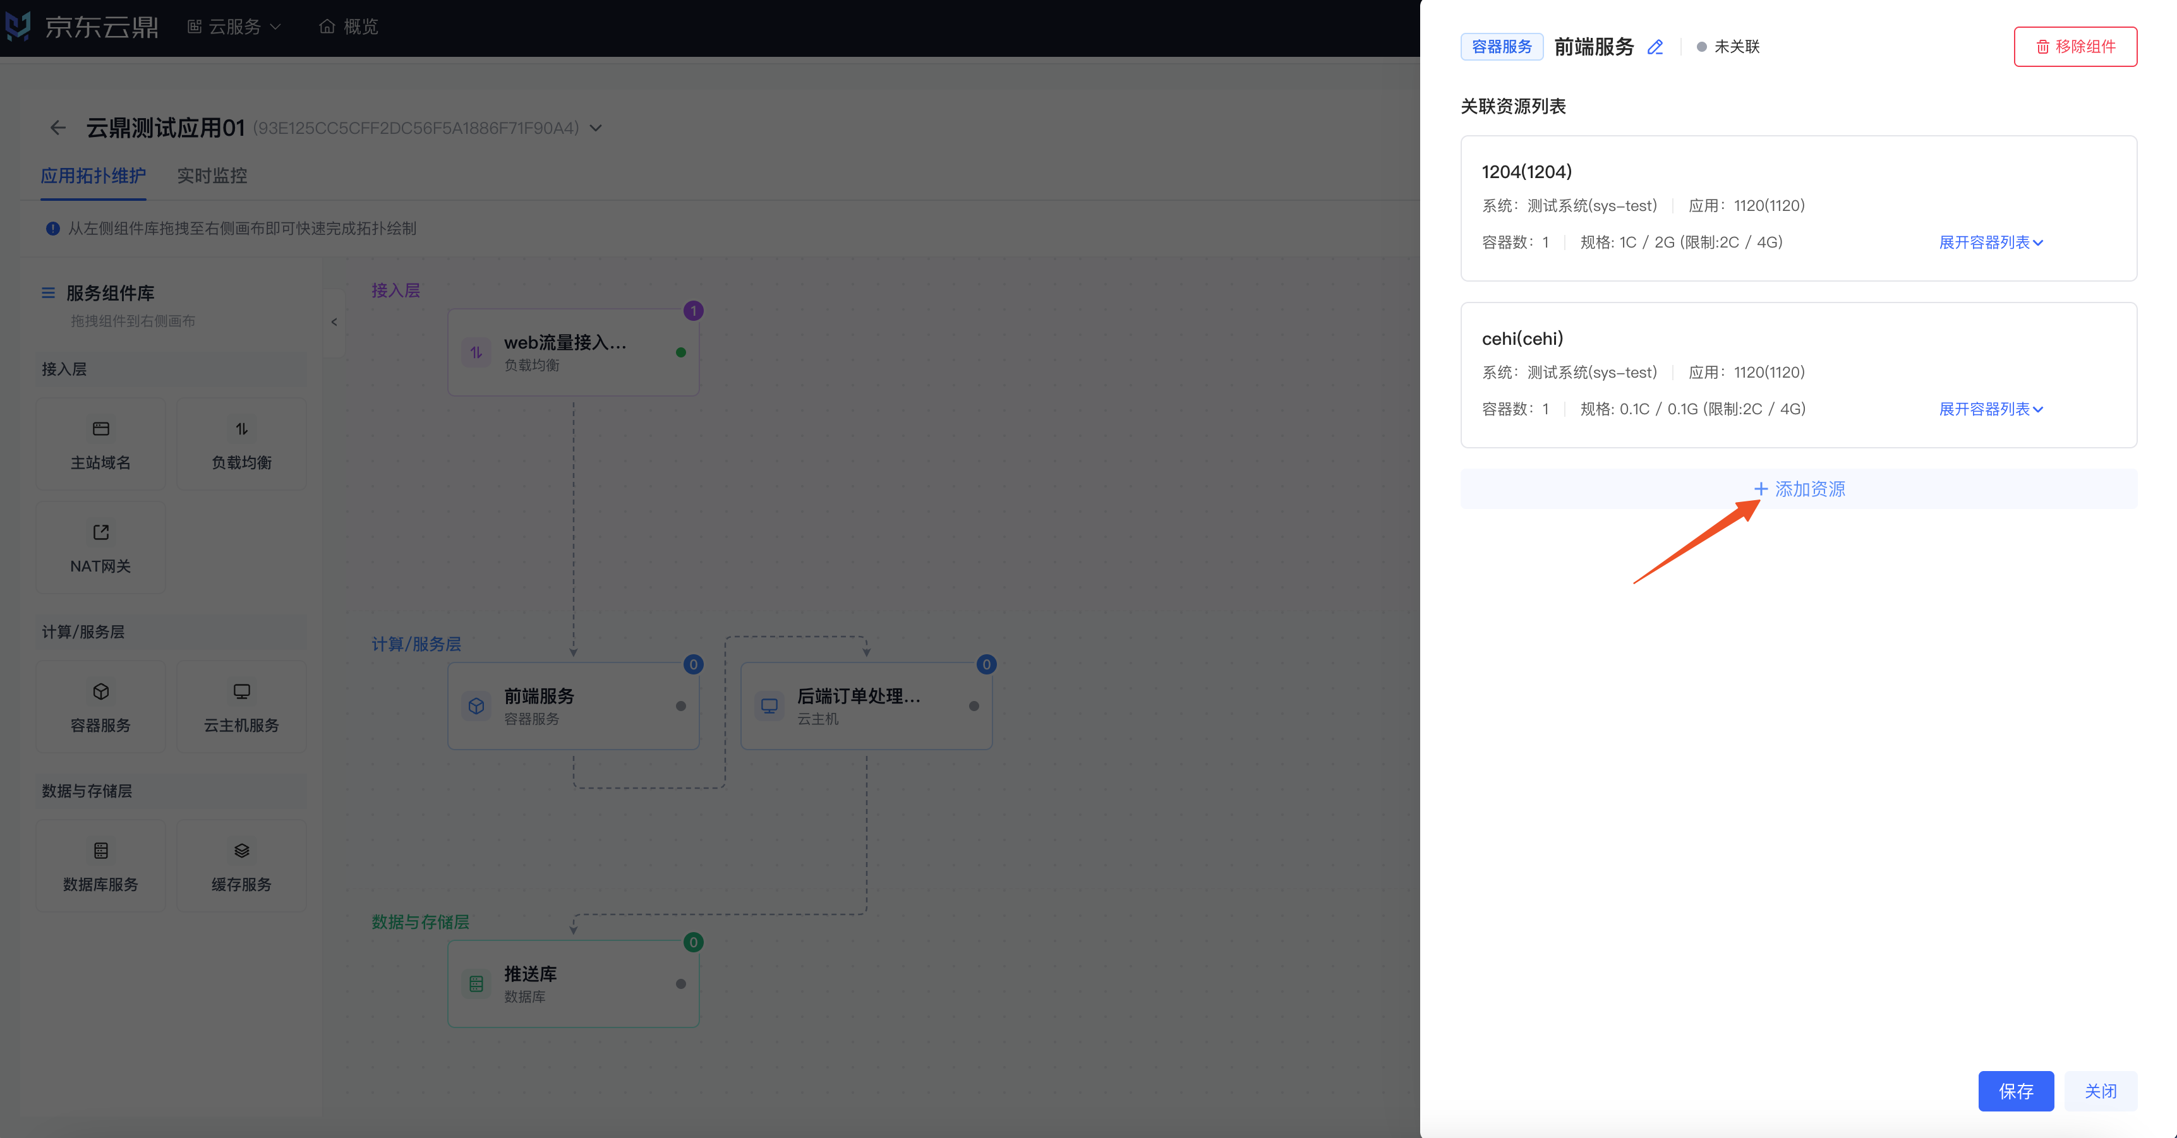
Task: Open the web流量接入 load balancer node
Action: click(573, 352)
